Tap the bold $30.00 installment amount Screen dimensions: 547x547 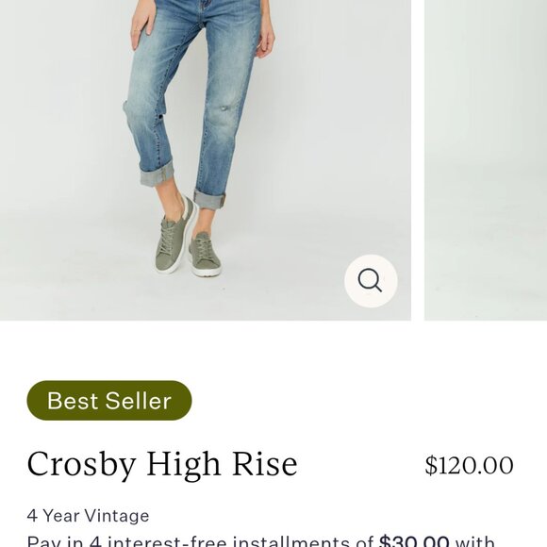(414, 541)
